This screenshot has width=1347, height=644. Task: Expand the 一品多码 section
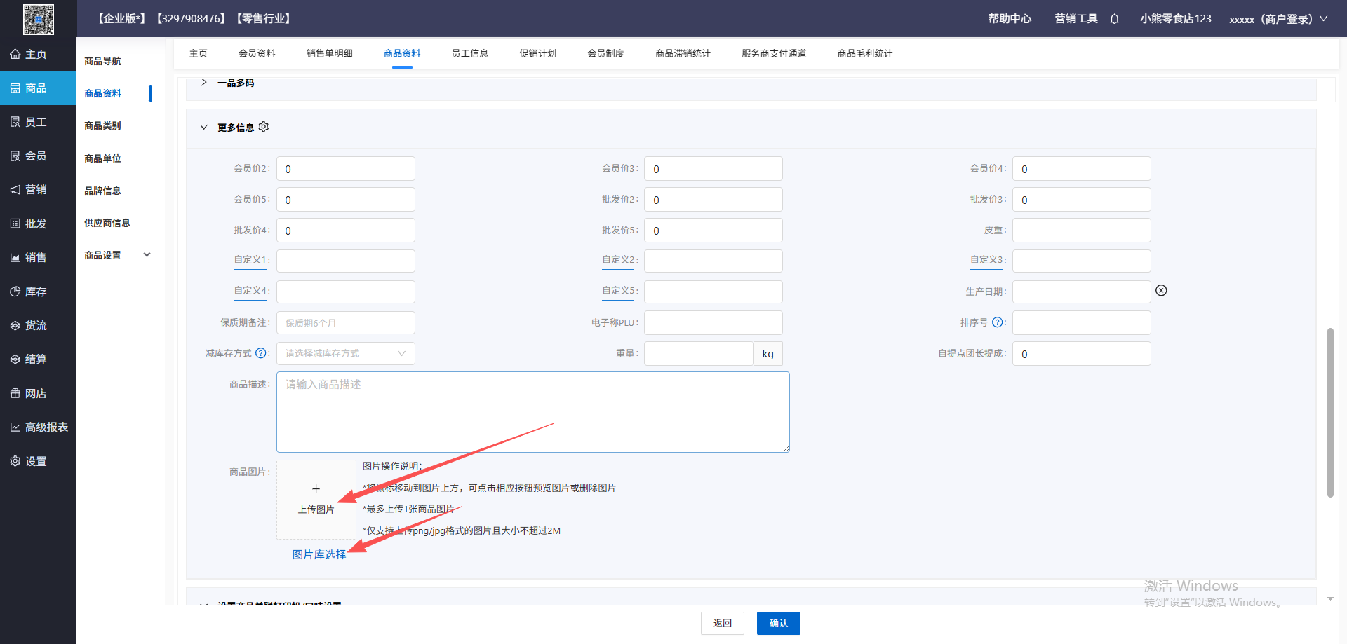tap(204, 83)
